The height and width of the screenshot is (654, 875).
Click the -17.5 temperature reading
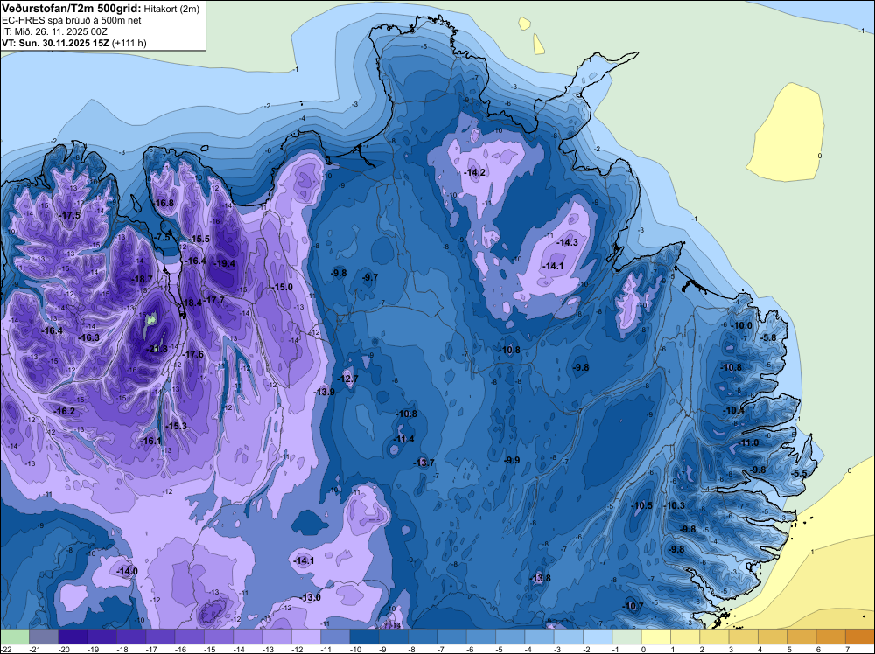point(70,215)
